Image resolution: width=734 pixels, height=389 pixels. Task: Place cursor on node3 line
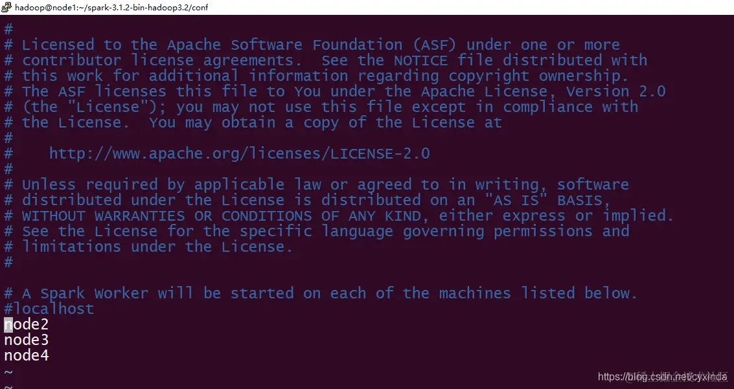click(26, 340)
